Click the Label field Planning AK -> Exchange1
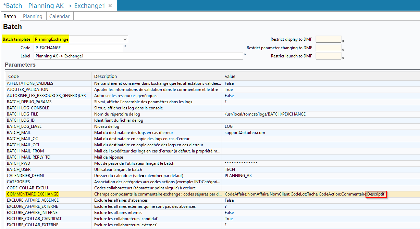This screenshot has height=229, width=420. point(138,56)
